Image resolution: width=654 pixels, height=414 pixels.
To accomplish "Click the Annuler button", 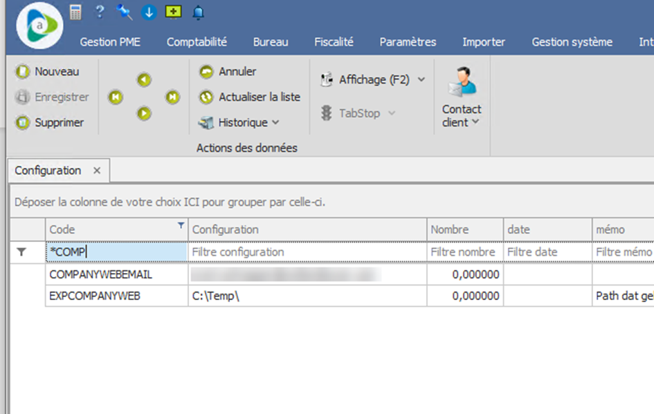I will point(227,72).
